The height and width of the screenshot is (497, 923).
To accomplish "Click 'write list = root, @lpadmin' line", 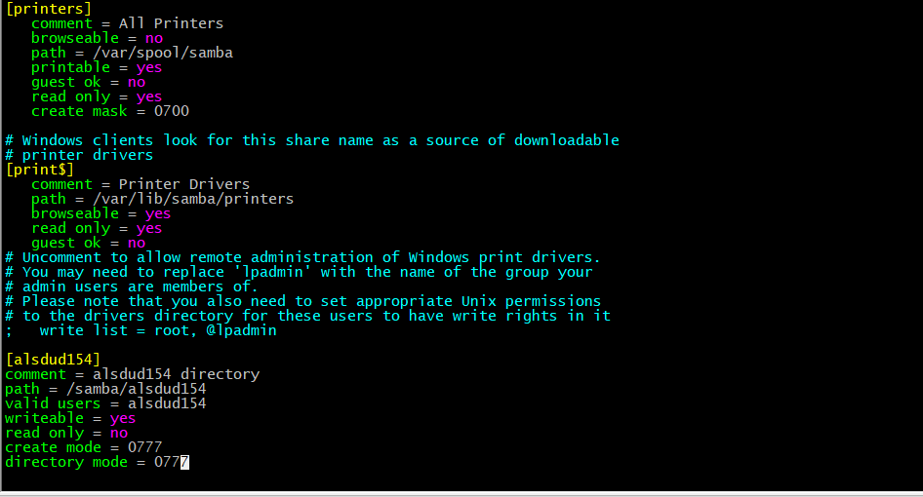I will (140, 330).
